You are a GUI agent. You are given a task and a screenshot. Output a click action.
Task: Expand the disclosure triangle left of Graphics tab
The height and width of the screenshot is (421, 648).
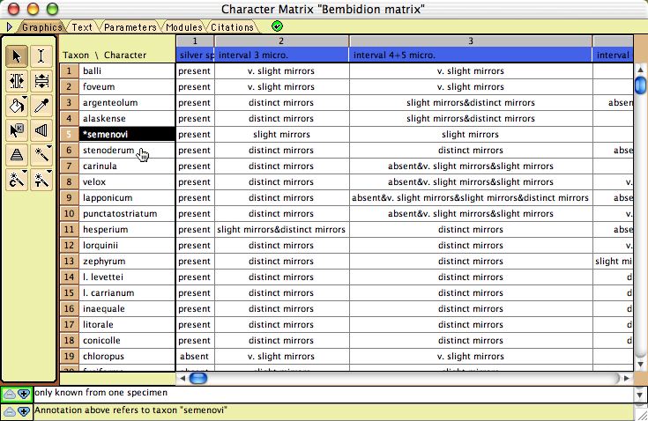click(x=9, y=27)
